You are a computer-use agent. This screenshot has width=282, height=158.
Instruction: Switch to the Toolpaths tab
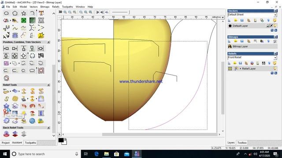(x=30, y=143)
